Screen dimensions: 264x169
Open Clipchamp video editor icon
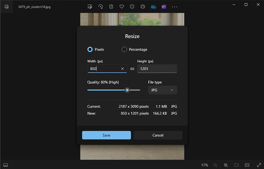click(x=164, y=7)
